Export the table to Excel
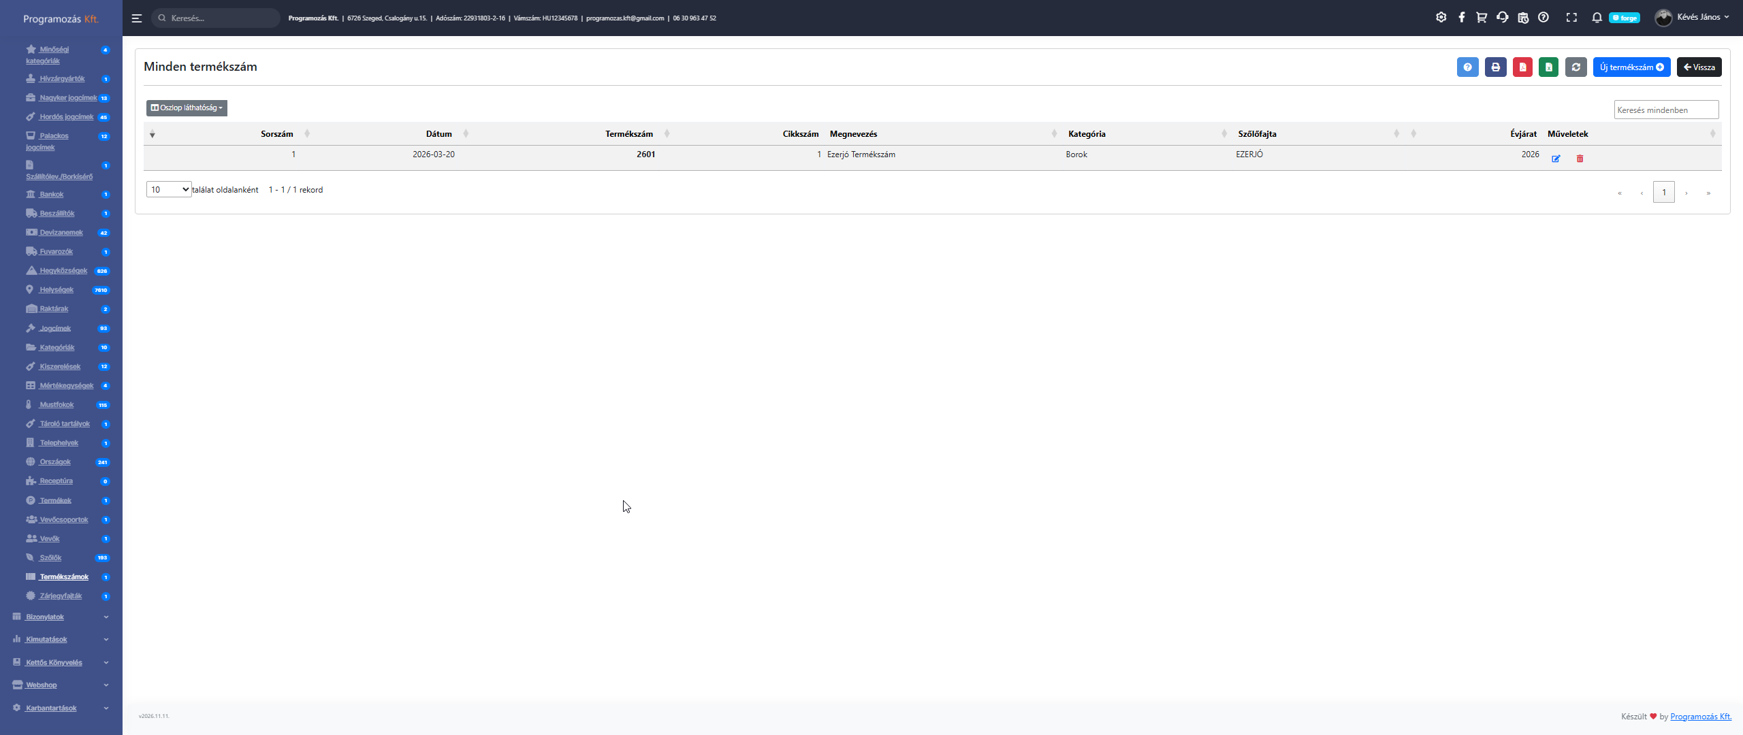The image size is (1743, 735). pos(1548,67)
